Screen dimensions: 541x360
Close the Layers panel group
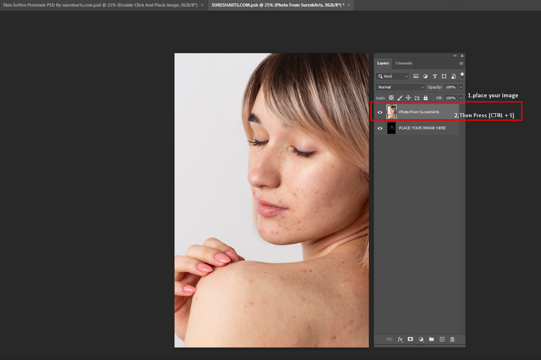pos(462,56)
